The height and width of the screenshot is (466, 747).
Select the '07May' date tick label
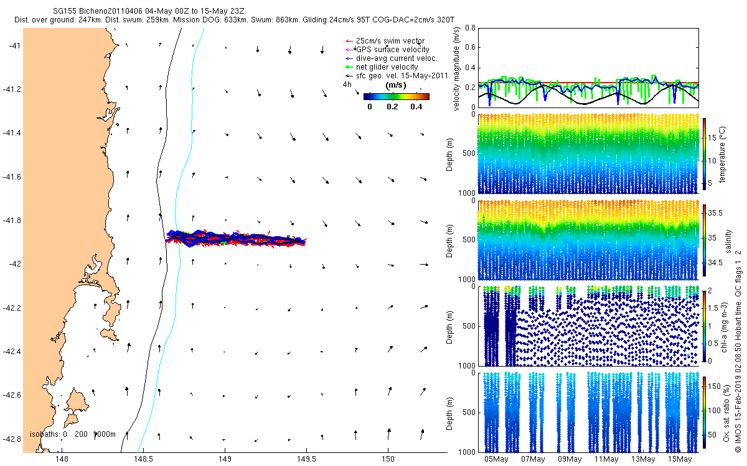[x=533, y=460]
